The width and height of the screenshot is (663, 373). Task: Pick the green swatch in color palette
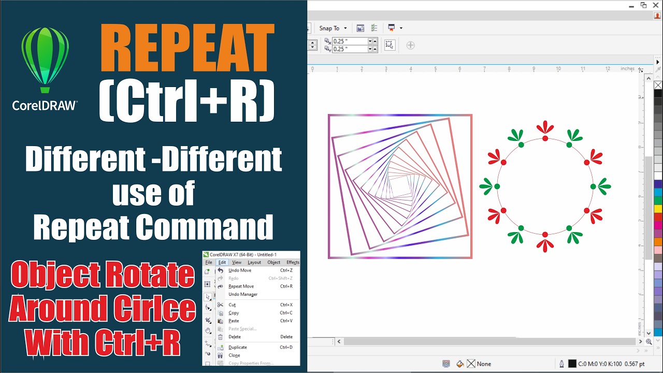coord(658,200)
